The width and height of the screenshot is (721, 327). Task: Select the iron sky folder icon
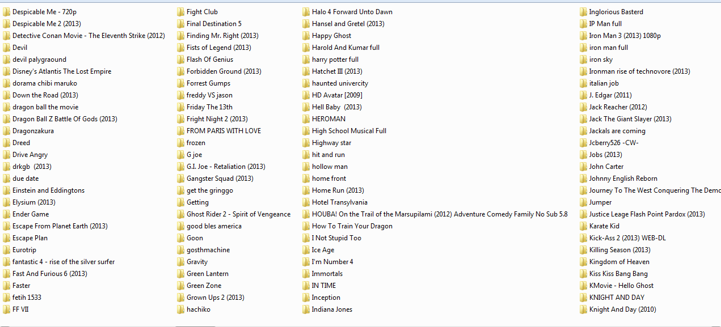[x=583, y=60]
